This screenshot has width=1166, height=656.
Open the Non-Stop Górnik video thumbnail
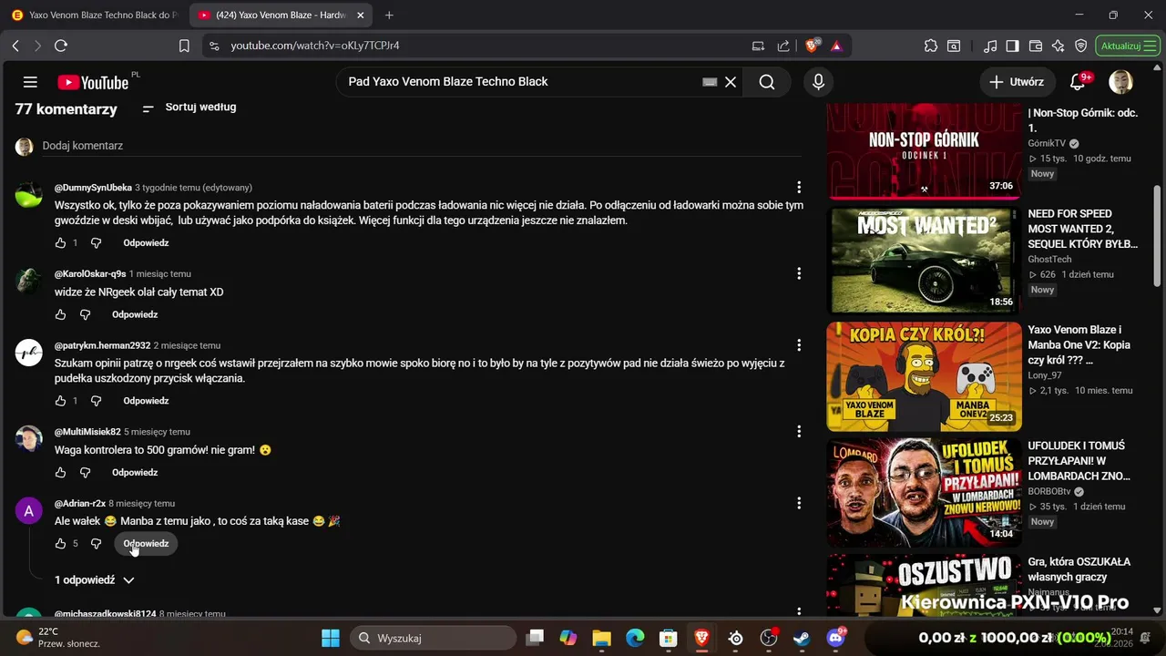[924, 151]
